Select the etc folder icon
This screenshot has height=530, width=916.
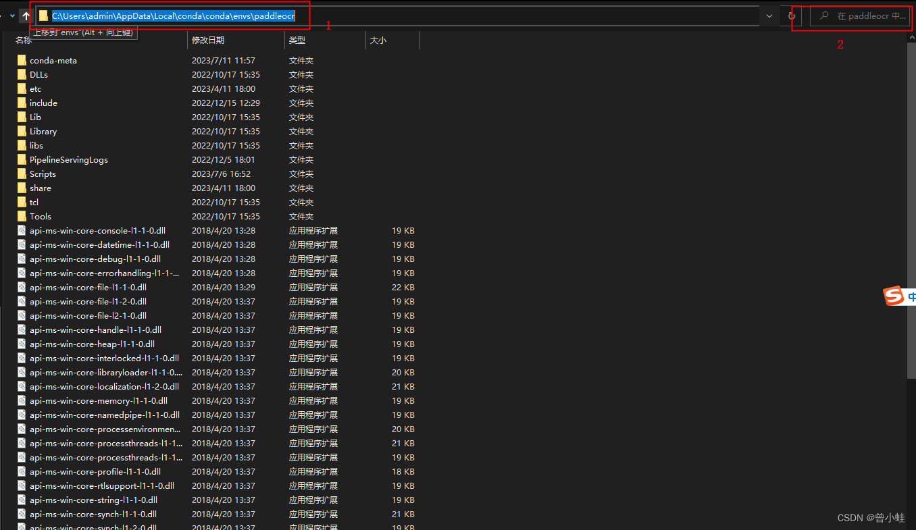tap(22, 89)
